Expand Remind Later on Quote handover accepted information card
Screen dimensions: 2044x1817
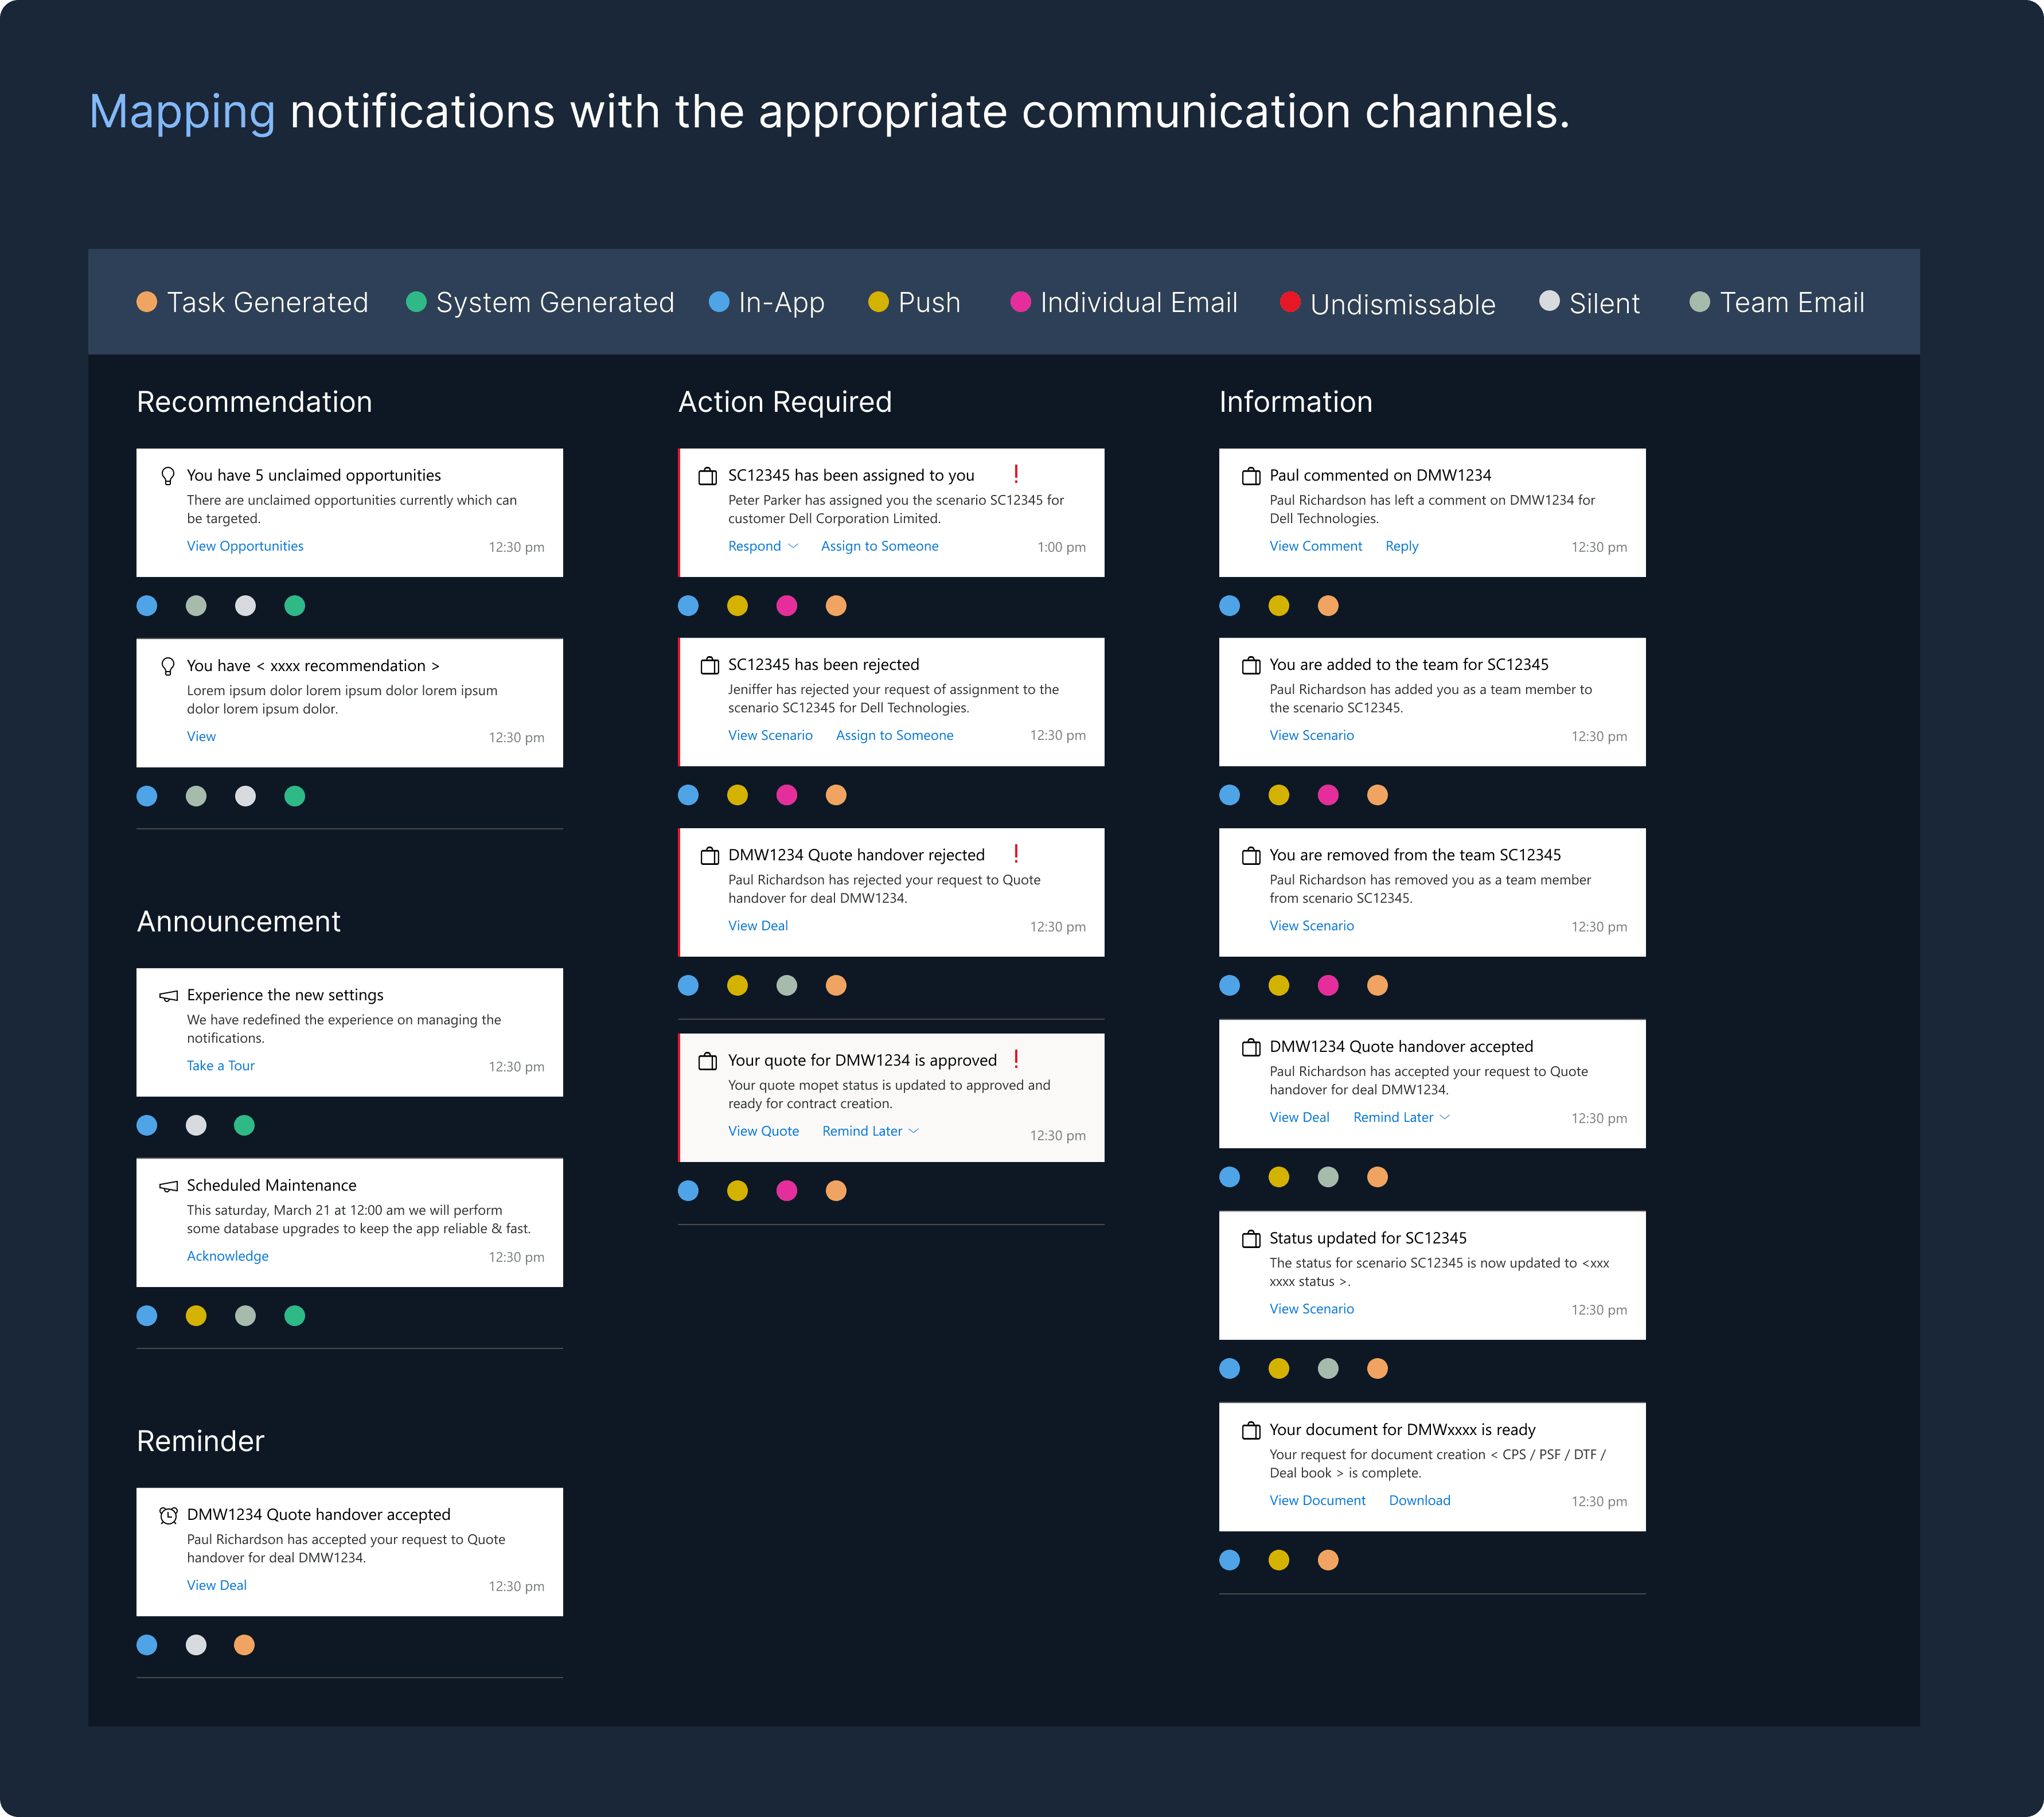pyautogui.click(x=1444, y=1117)
